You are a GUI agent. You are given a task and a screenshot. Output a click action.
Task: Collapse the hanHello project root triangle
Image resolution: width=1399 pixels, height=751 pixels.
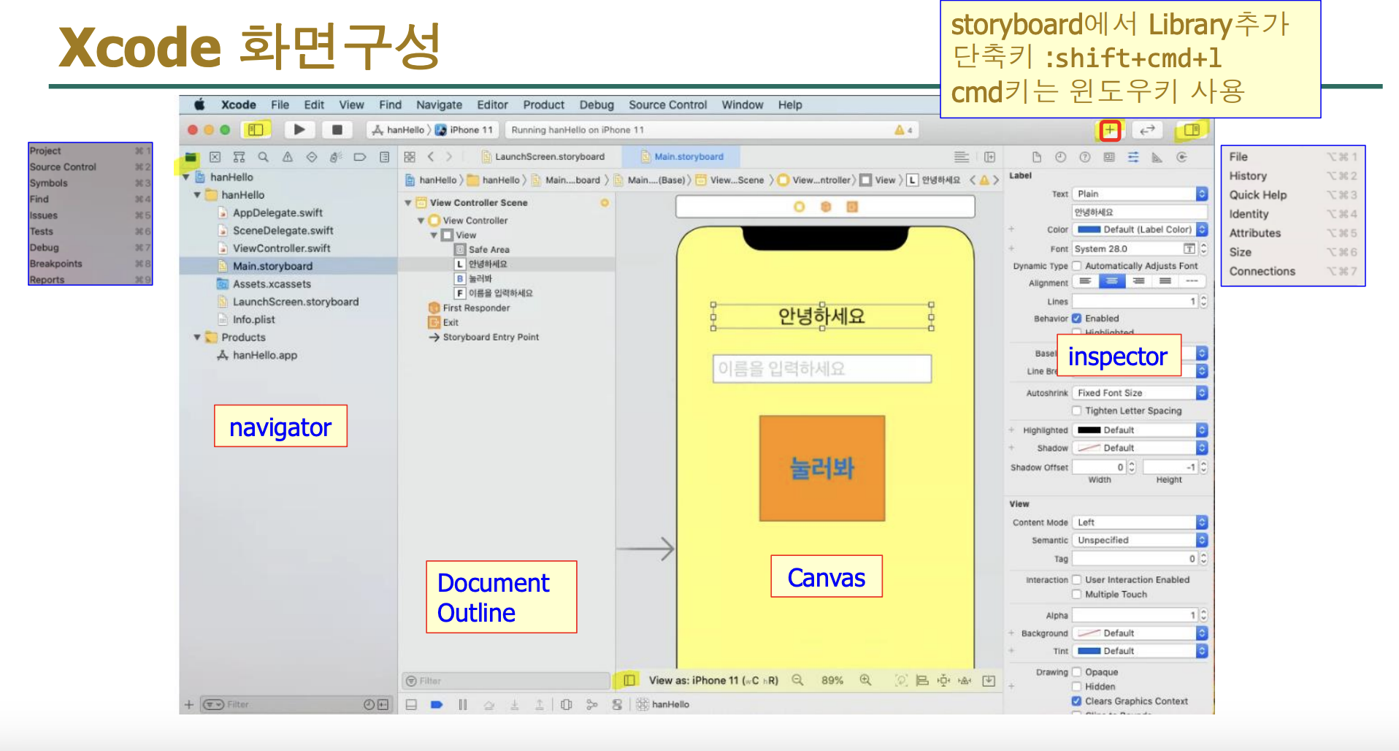pos(187,178)
